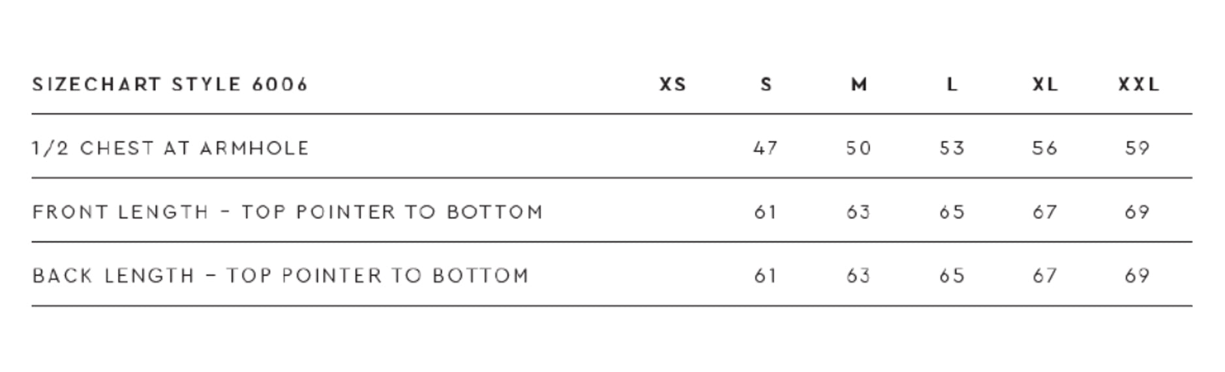Select the XS column header

673,85
